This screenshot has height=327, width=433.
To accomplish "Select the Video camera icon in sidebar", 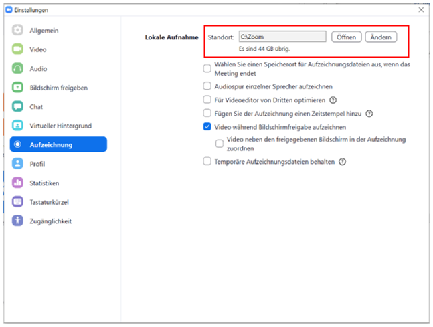I will click(x=17, y=49).
